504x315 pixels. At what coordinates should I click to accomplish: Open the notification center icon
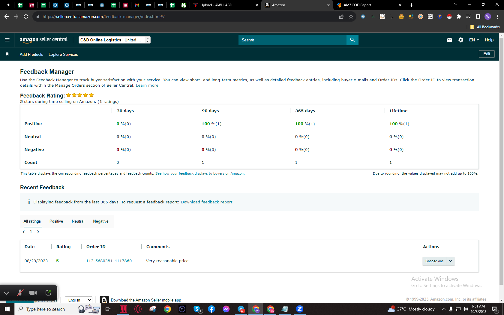click(x=495, y=309)
